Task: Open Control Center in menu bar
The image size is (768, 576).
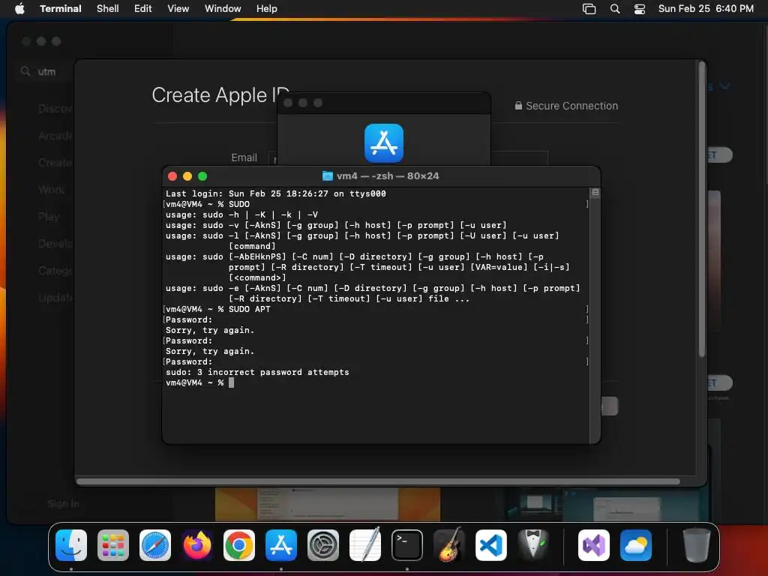Action: 639,8
